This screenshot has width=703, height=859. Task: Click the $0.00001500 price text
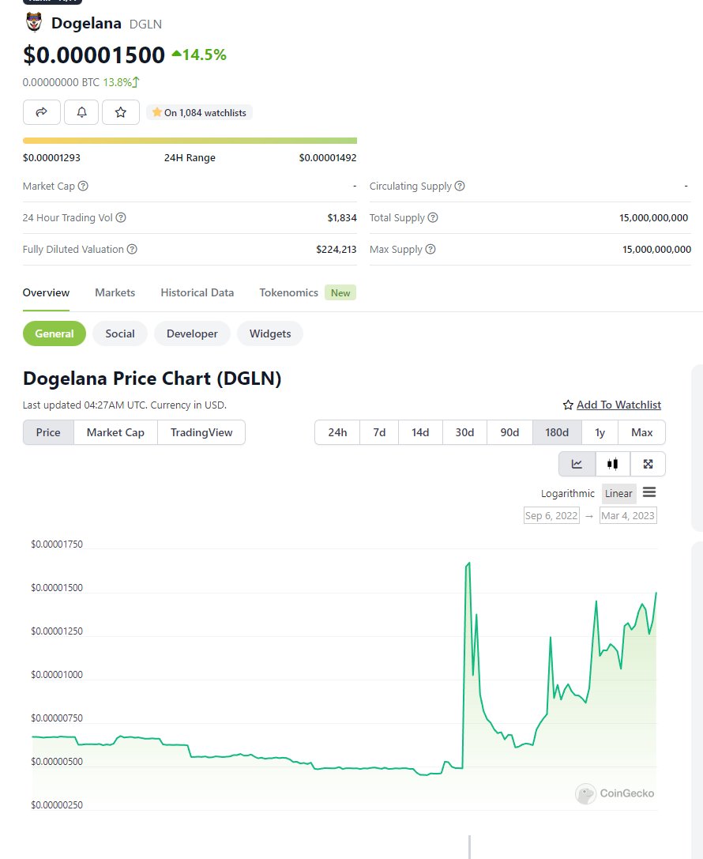pyautogui.click(x=94, y=55)
